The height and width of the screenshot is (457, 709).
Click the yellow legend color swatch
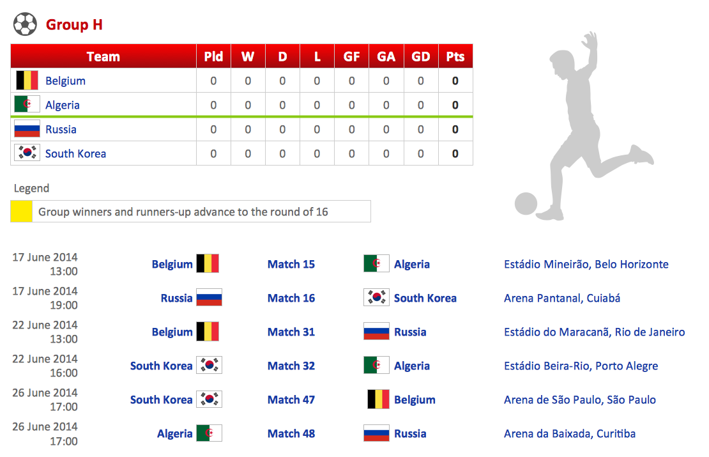(22, 212)
